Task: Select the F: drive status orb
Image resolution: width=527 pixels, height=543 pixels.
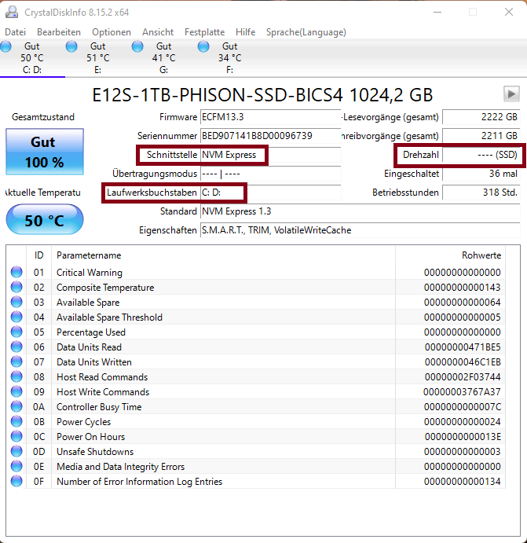Action: (x=203, y=46)
